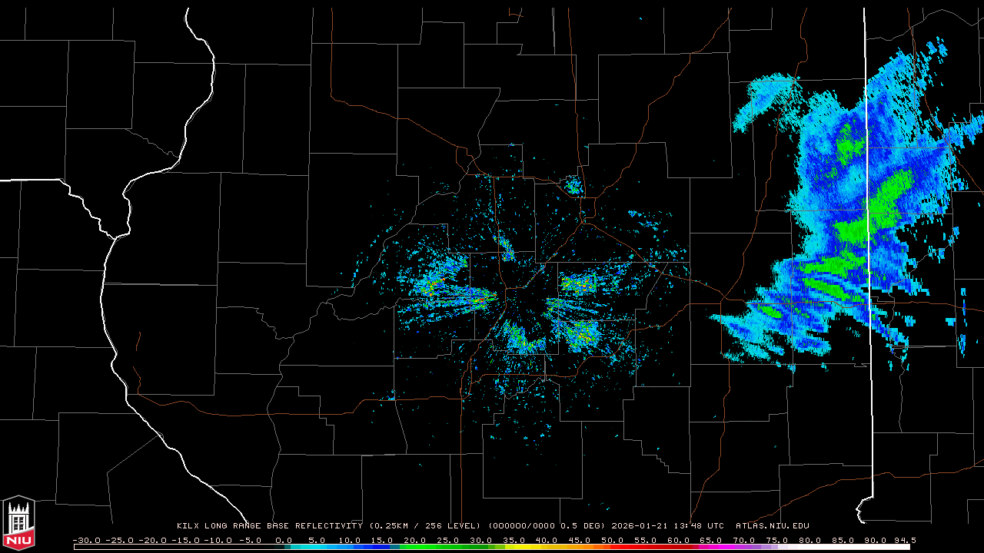The height and width of the screenshot is (553, 984).
Task: Click the 65.0 dBZ magenta color scale segment
Action: tap(712, 547)
